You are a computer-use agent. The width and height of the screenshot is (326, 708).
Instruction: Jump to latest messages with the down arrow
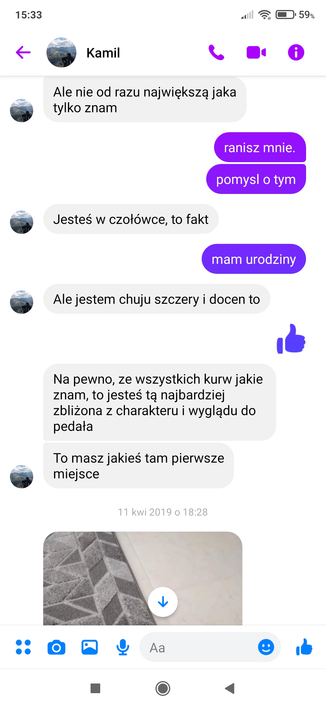pos(163,602)
